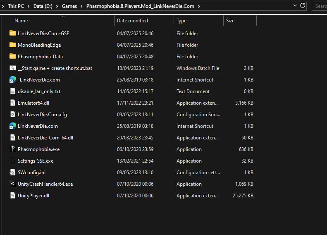Screen dimensions: 327x235
Task: Click the UnityCrashHandler64.exe Unity icon
Action: pyautogui.click(x=13, y=184)
